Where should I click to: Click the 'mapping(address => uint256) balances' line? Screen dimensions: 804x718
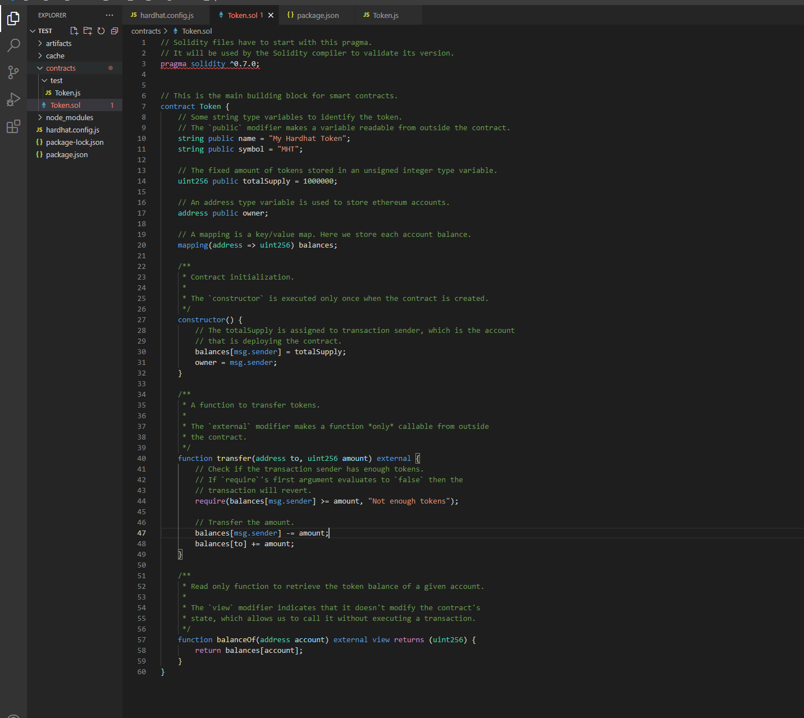click(x=258, y=245)
